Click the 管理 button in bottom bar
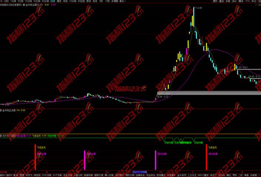This screenshot has height=177, width=261. 21,175
